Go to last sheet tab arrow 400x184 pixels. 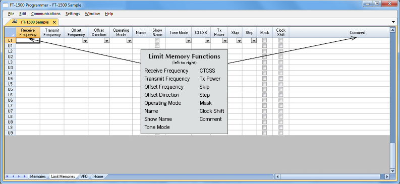coord(25,176)
